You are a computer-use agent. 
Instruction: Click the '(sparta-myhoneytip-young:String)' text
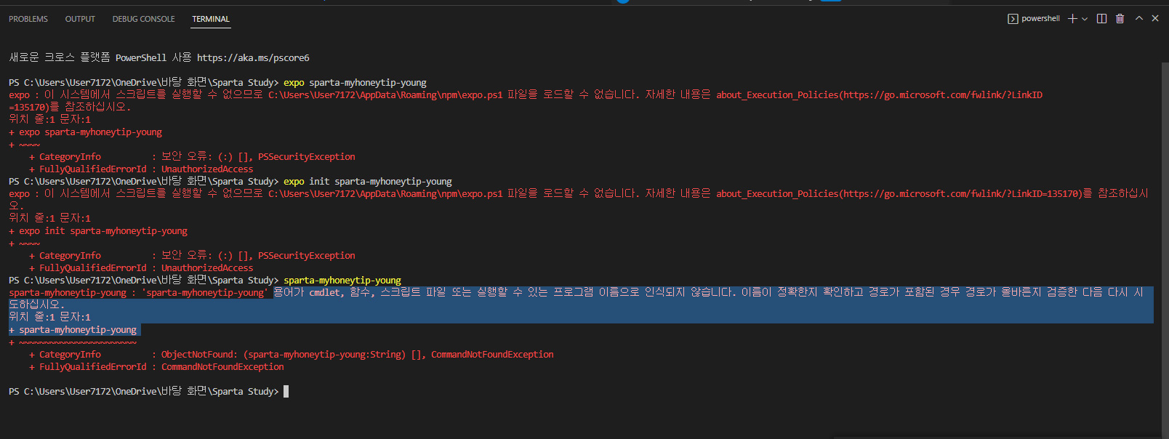324,355
